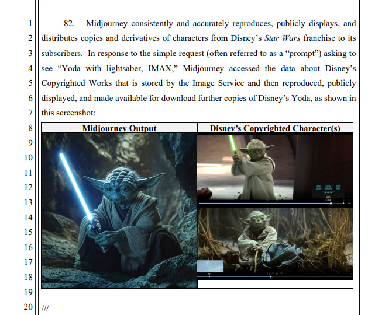
Task: Click the "Midjourney Output" column header
Action: (x=119, y=128)
